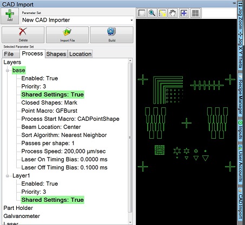The height and width of the screenshot is (225, 245).
Task: Open the Jog X Y Theta side tab
Action: pyautogui.click(x=240, y=51)
